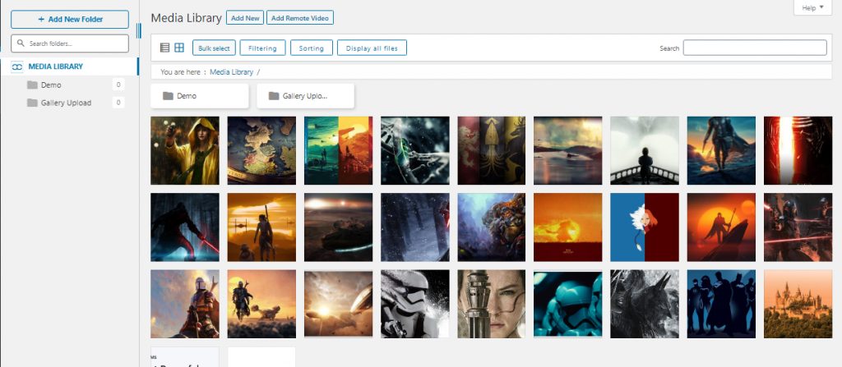The height and width of the screenshot is (367, 842).
Task: Click the Demo folder icon in sidebar tree
Action: tap(32, 85)
